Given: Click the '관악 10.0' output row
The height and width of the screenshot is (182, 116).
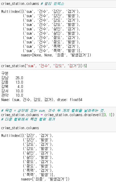Looking at the screenshot, I should pyautogui.click(x=12, y=95).
